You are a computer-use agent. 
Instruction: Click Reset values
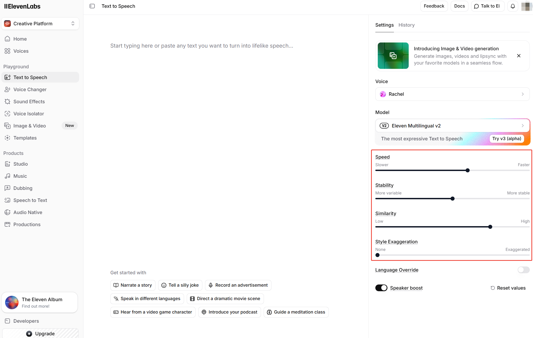tap(508, 288)
